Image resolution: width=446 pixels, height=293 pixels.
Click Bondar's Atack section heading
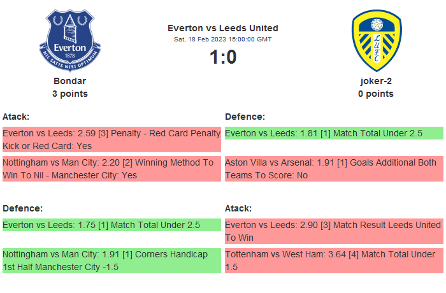(x=16, y=117)
